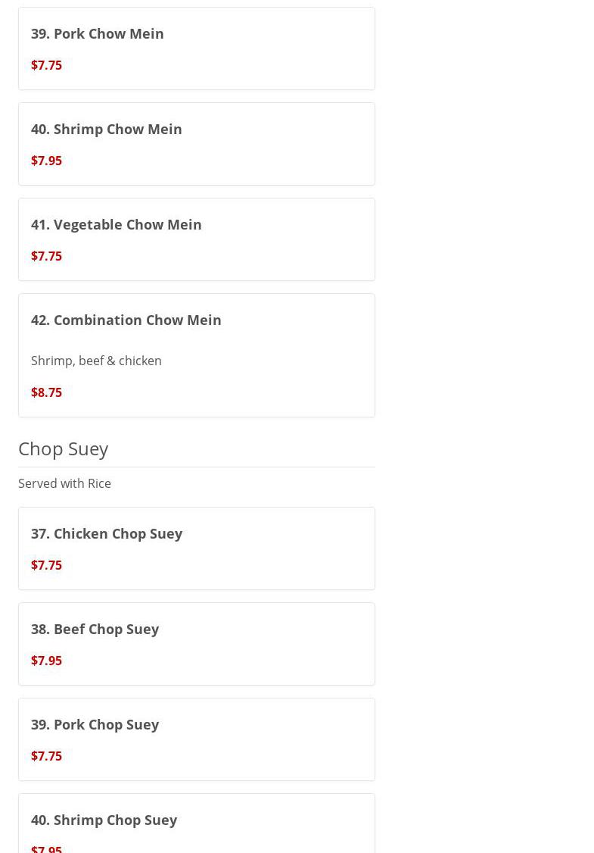Click the "Served with Rice" note

64,483
